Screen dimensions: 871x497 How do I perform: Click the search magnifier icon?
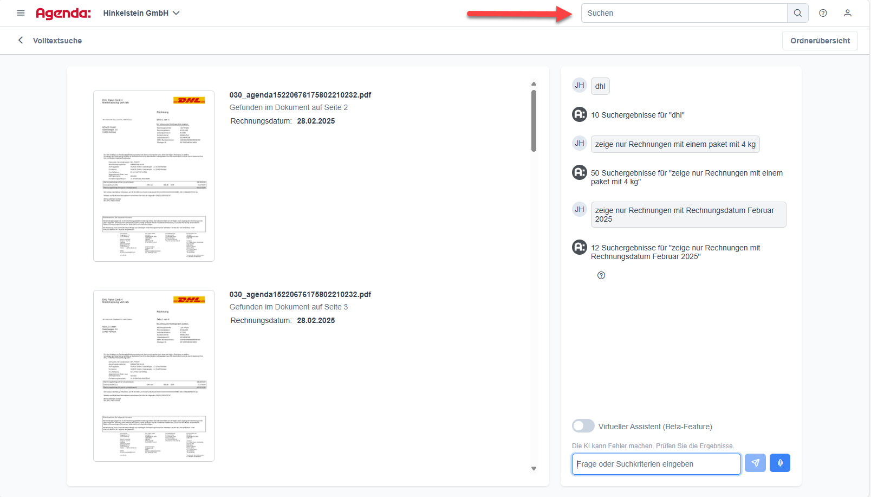(x=797, y=13)
